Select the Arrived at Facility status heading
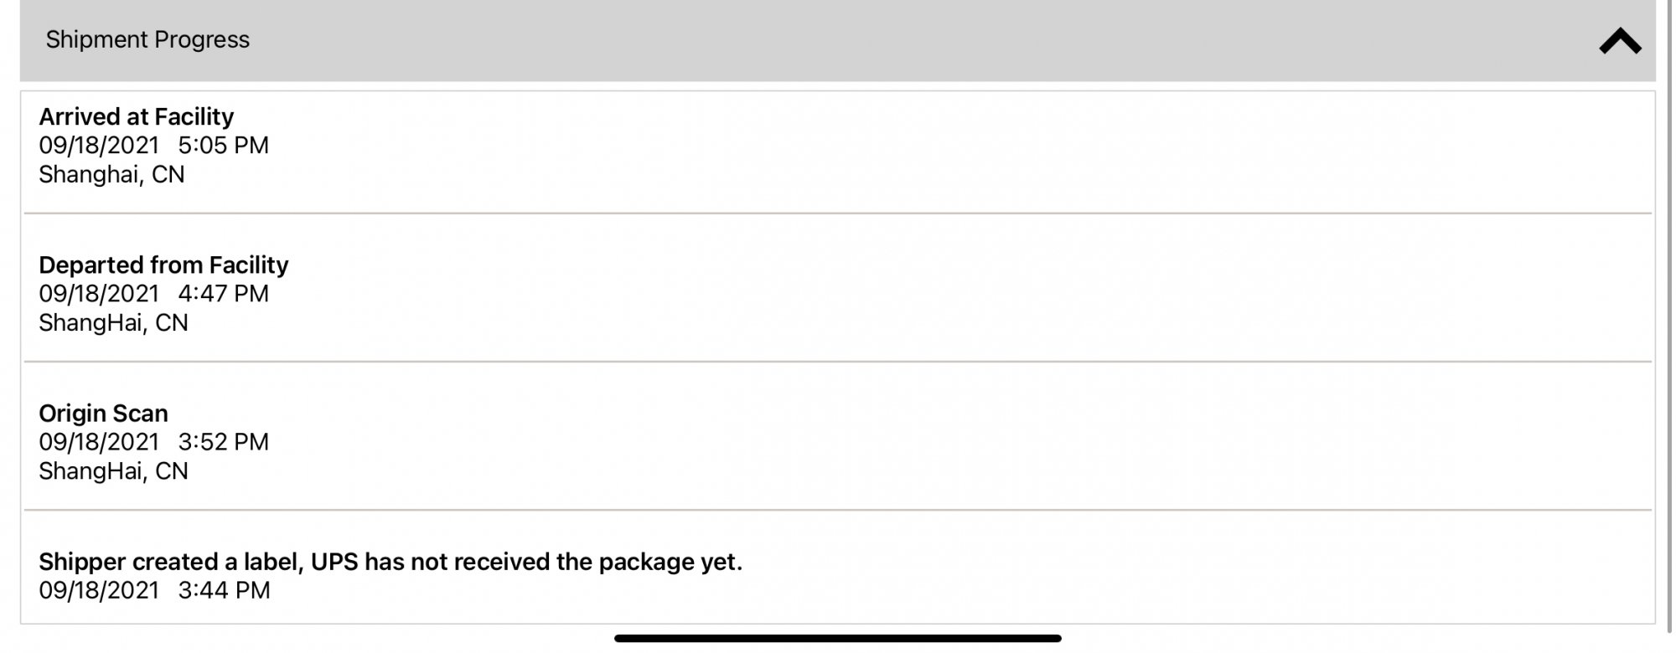Viewport: 1676px width, 653px height. [136, 116]
